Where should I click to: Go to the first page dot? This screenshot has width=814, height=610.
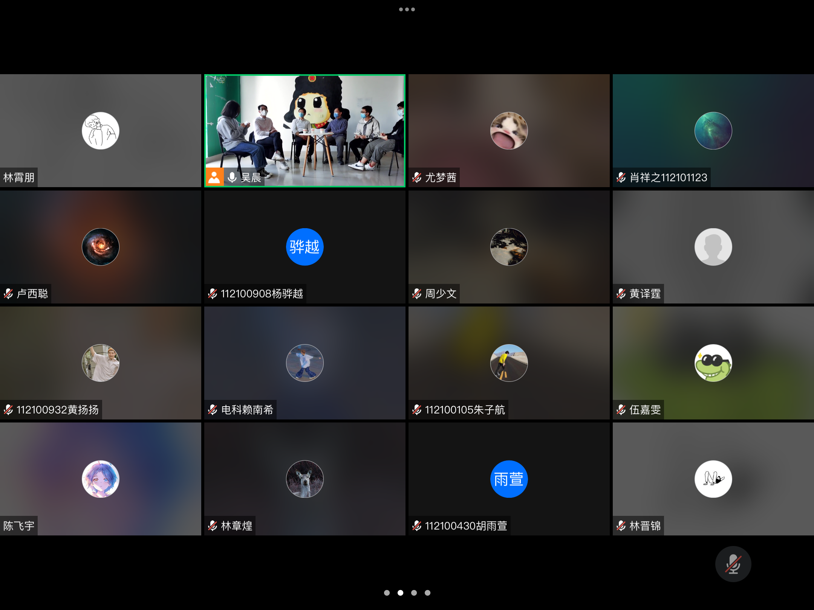click(x=387, y=593)
